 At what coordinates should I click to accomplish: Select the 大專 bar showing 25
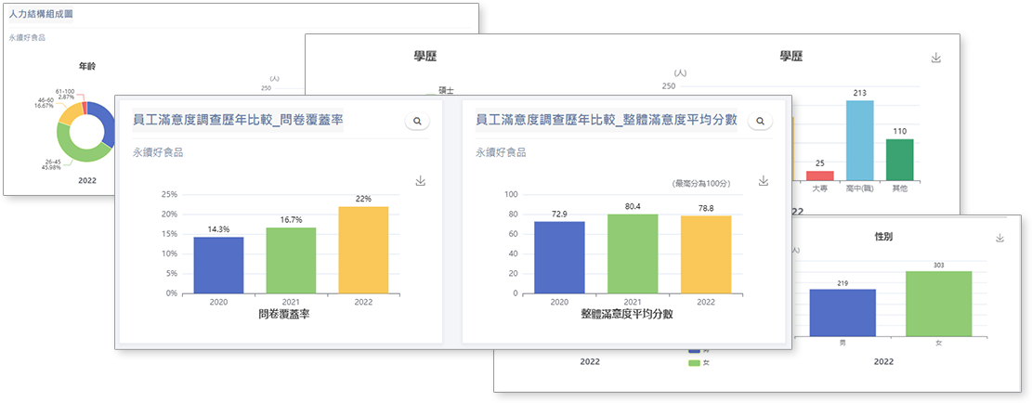tap(819, 175)
